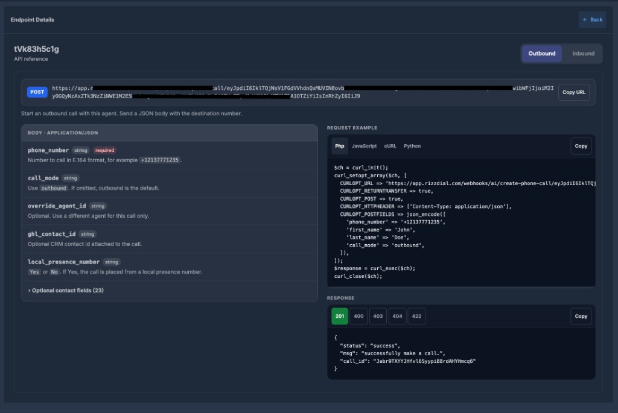This screenshot has width=618, height=413.
Task: Click the Yes value chip
Action: pos(34,272)
